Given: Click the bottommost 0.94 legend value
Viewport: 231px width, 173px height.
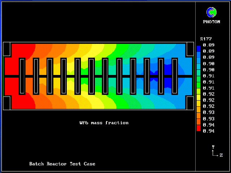Looking at the screenshot, I should 209,131.
